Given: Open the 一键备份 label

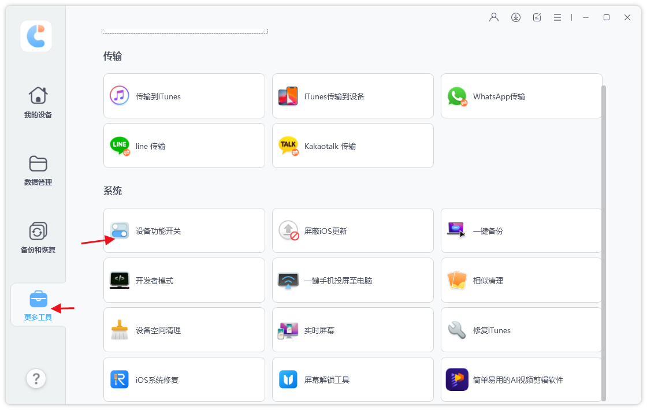Looking at the screenshot, I should point(488,231).
